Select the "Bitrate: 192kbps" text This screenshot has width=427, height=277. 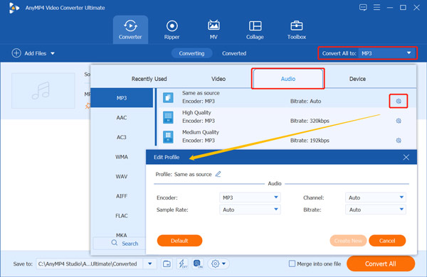pos(310,140)
